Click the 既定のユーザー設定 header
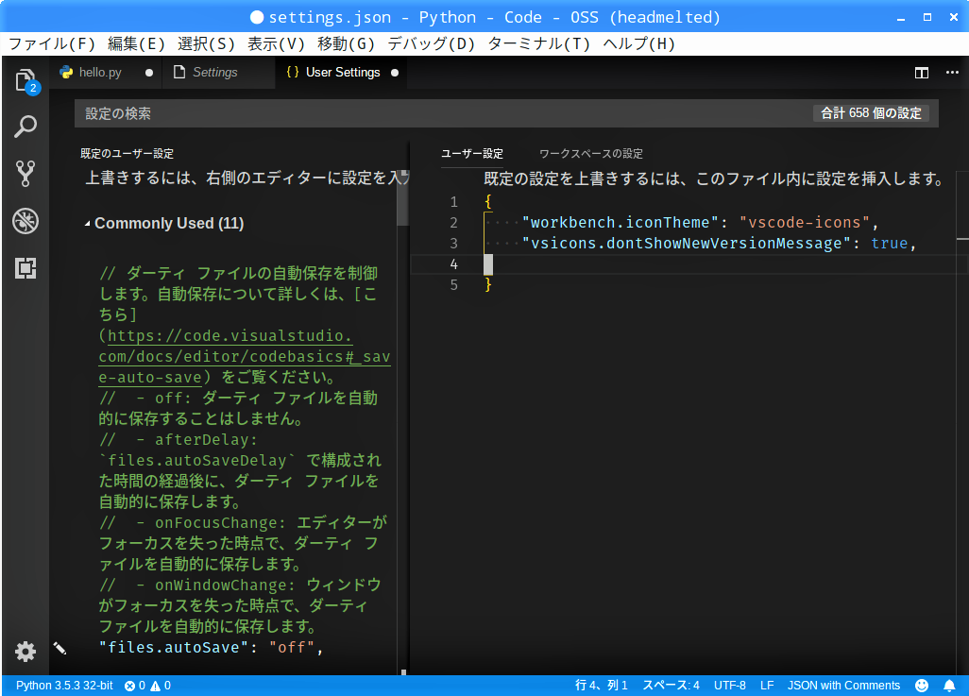 127,153
